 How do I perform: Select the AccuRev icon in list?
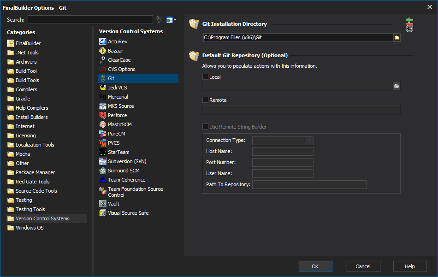[x=103, y=41]
